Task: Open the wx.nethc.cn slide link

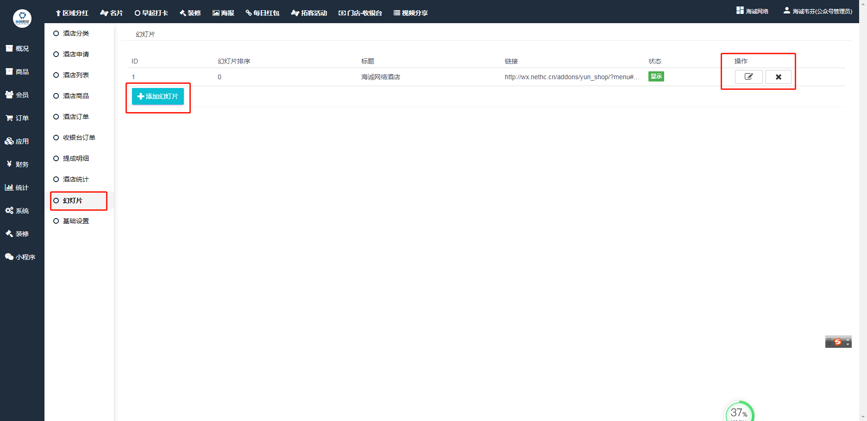Action: tap(572, 77)
